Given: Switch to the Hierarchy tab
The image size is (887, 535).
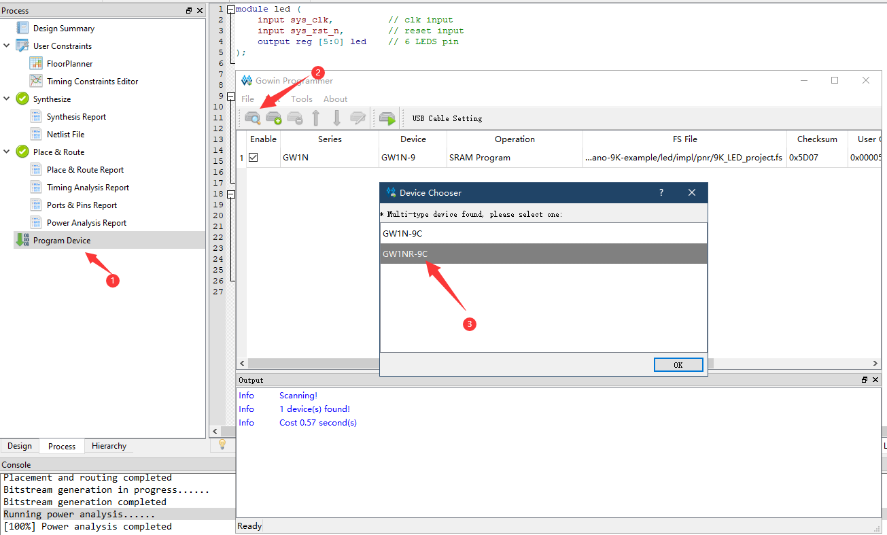Looking at the screenshot, I should pos(109,446).
